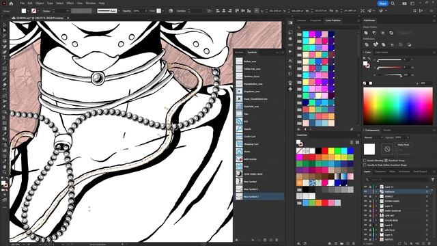Click the star icon in the panel dock

pyautogui.click(x=290, y=83)
